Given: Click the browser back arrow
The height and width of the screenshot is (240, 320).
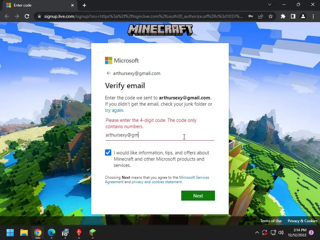Looking at the screenshot, I should 7,16.
